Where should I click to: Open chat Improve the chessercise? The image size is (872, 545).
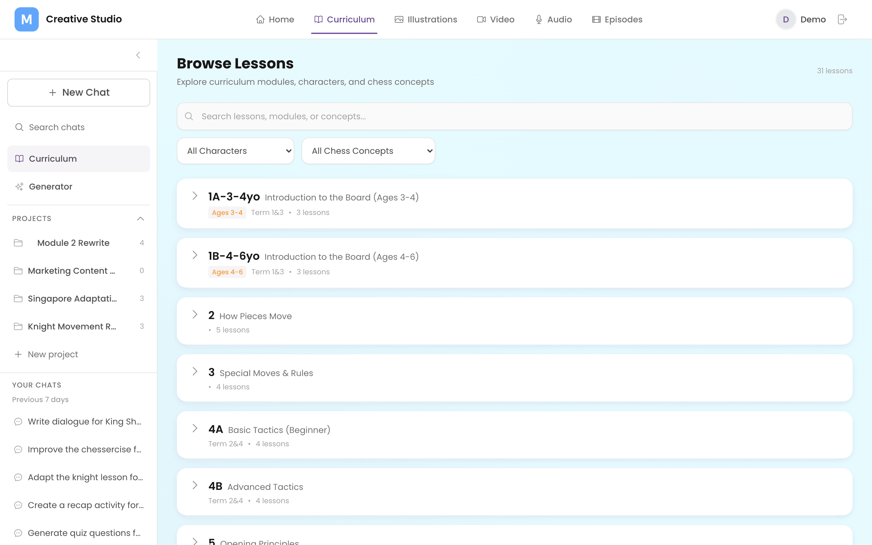78,450
